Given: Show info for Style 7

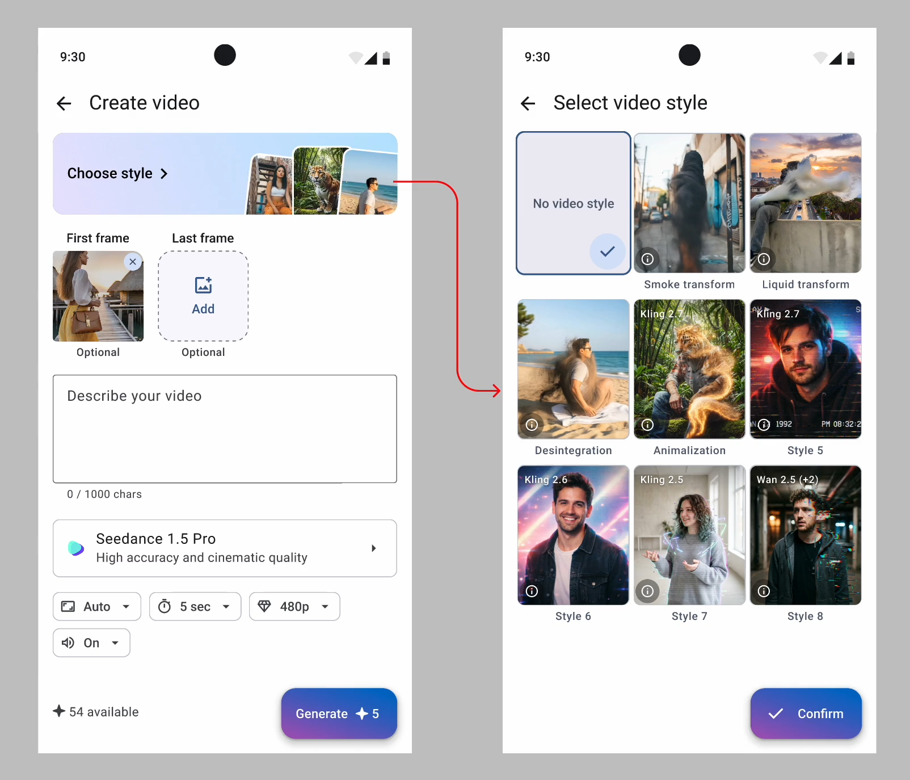Looking at the screenshot, I should click(x=647, y=591).
